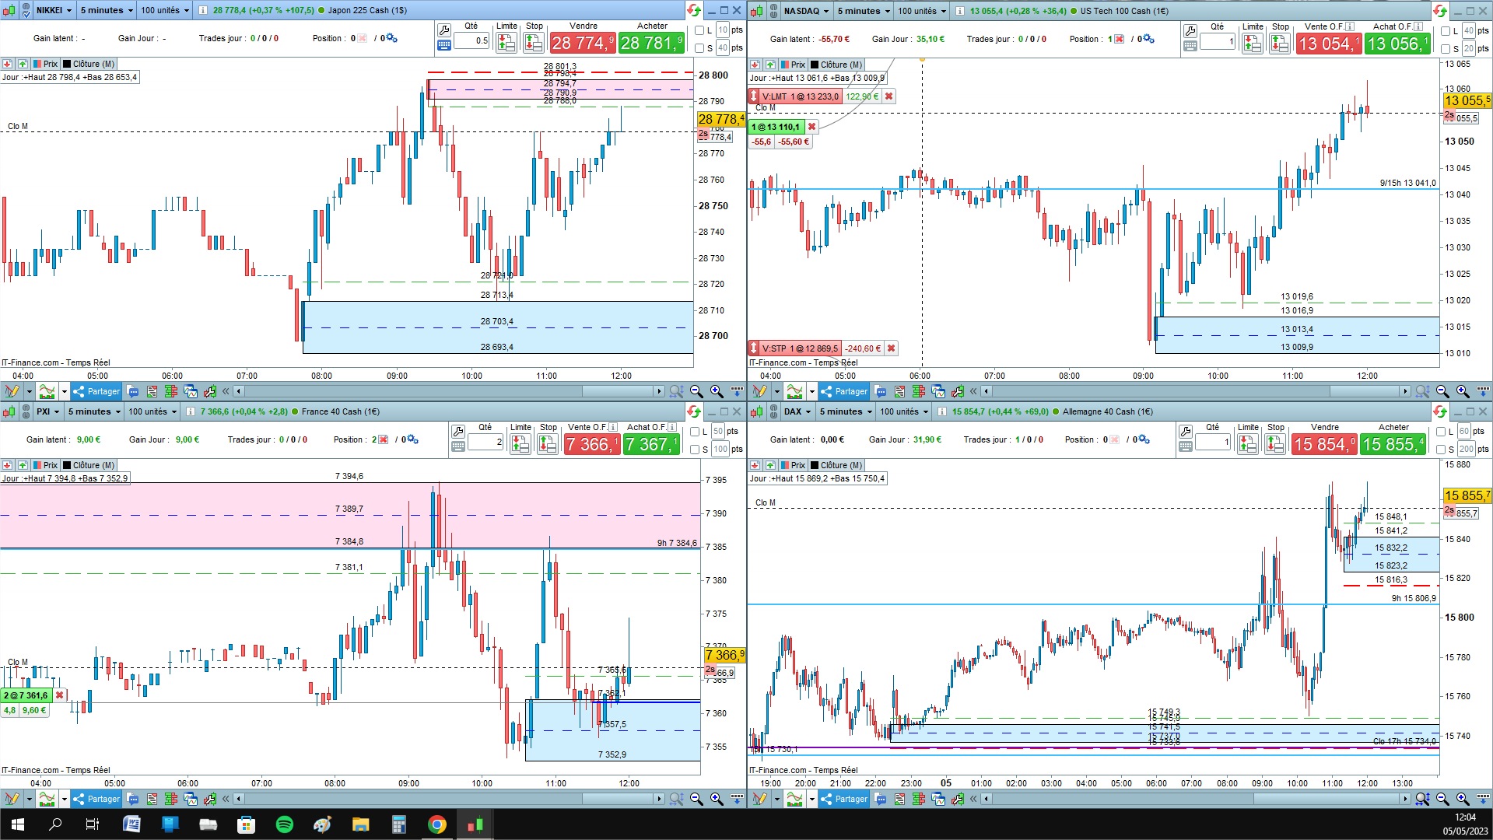Image resolution: width=1493 pixels, height=840 pixels.
Task: Enable the L limit checkbox in NASDAQ panel
Action: (1445, 31)
